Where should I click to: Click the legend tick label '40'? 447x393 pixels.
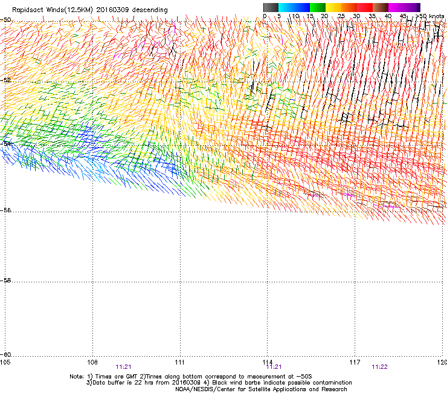click(388, 16)
